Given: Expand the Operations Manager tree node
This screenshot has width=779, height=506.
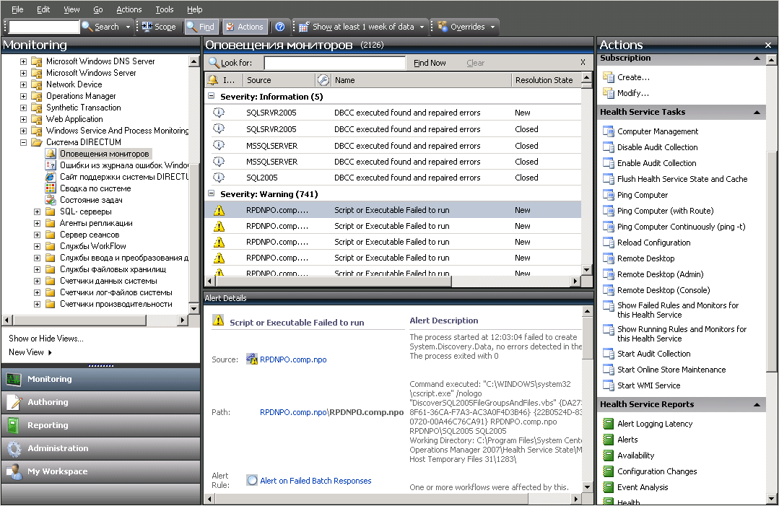Looking at the screenshot, I should click(23, 96).
